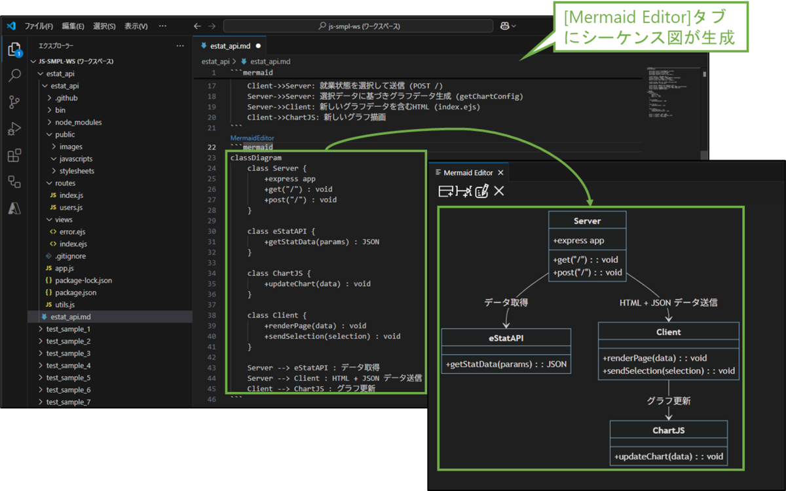Select the Mermaid Editor tab
Screen dimensions: 786x491
coord(468,172)
